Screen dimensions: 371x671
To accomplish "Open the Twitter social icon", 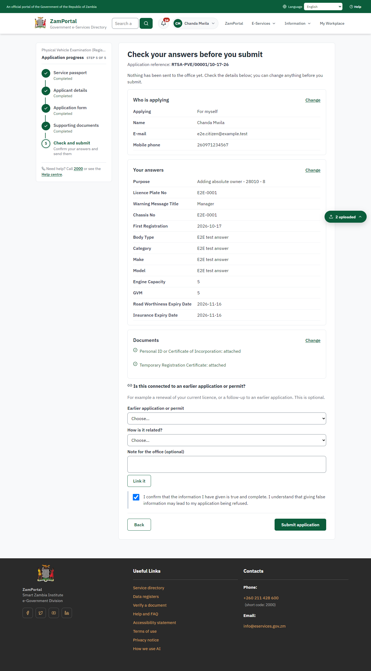I will (41, 613).
